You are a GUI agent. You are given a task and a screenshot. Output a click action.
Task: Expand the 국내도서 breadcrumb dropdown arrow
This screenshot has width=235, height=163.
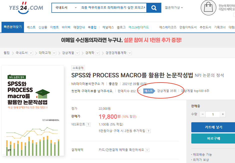pyautogui.click(x=31, y=53)
